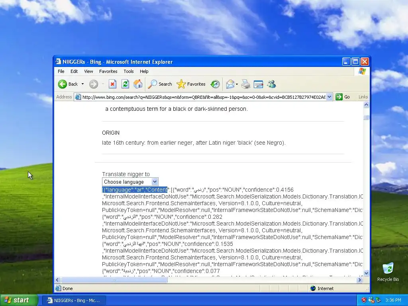The width and height of the screenshot is (408, 306).
Task: Click the highlighted '"language":"ar"' text
Action: tap(135, 190)
